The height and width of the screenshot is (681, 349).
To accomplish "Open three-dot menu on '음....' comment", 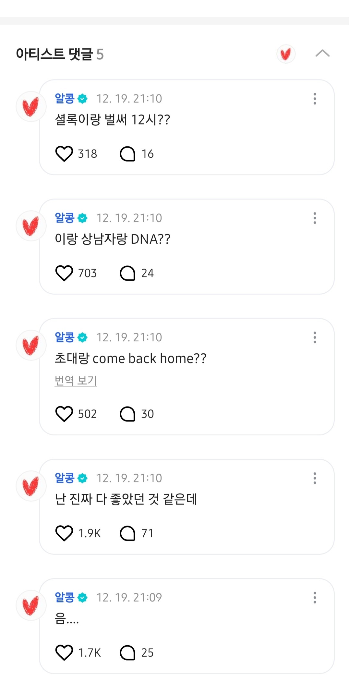I will (315, 598).
